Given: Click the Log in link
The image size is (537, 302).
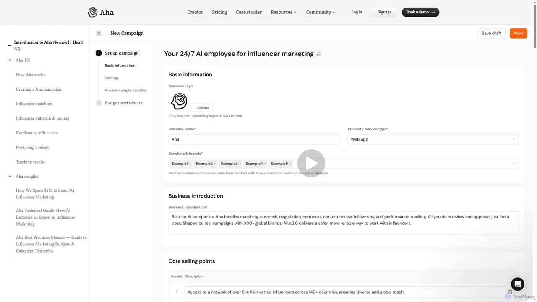Looking at the screenshot, I should coord(357,12).
